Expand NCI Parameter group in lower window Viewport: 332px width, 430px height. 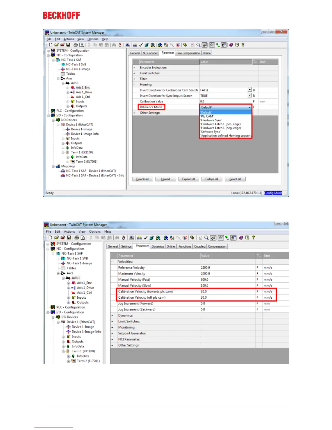point(112,339)
